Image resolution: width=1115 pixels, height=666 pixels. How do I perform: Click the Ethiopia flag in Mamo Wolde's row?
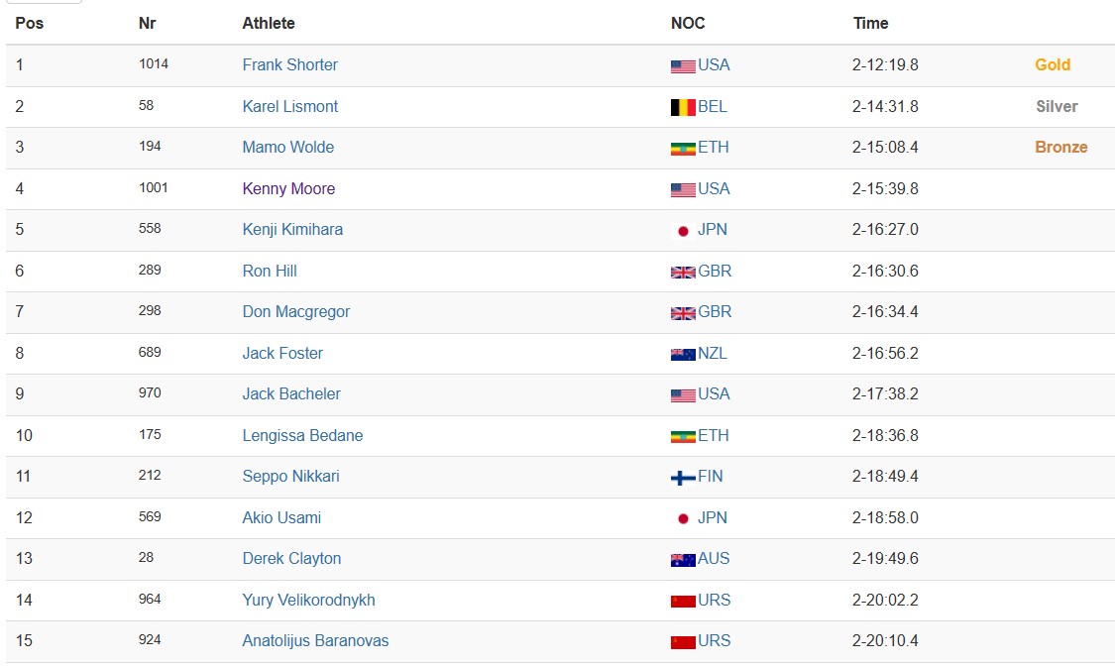point(683,149)
